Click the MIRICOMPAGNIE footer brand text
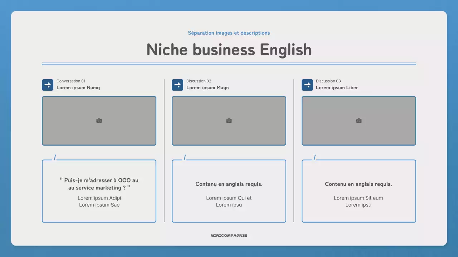This screenshot has height=257, width=458. [229, 236]
